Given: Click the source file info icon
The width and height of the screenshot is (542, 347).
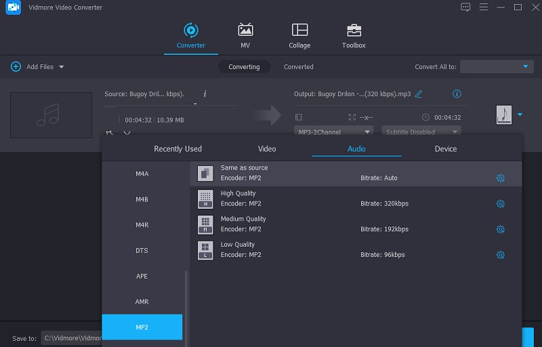Looking at the screenshot, I should 205,94.
